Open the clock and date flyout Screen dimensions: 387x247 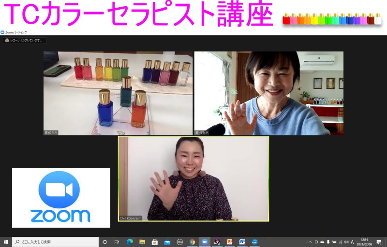(x=364, y=242)
